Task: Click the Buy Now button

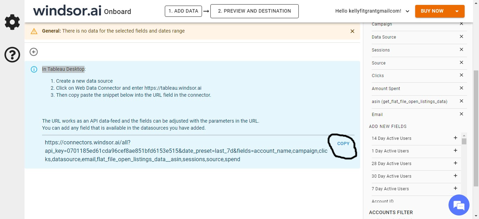Action: click(432, 11)
